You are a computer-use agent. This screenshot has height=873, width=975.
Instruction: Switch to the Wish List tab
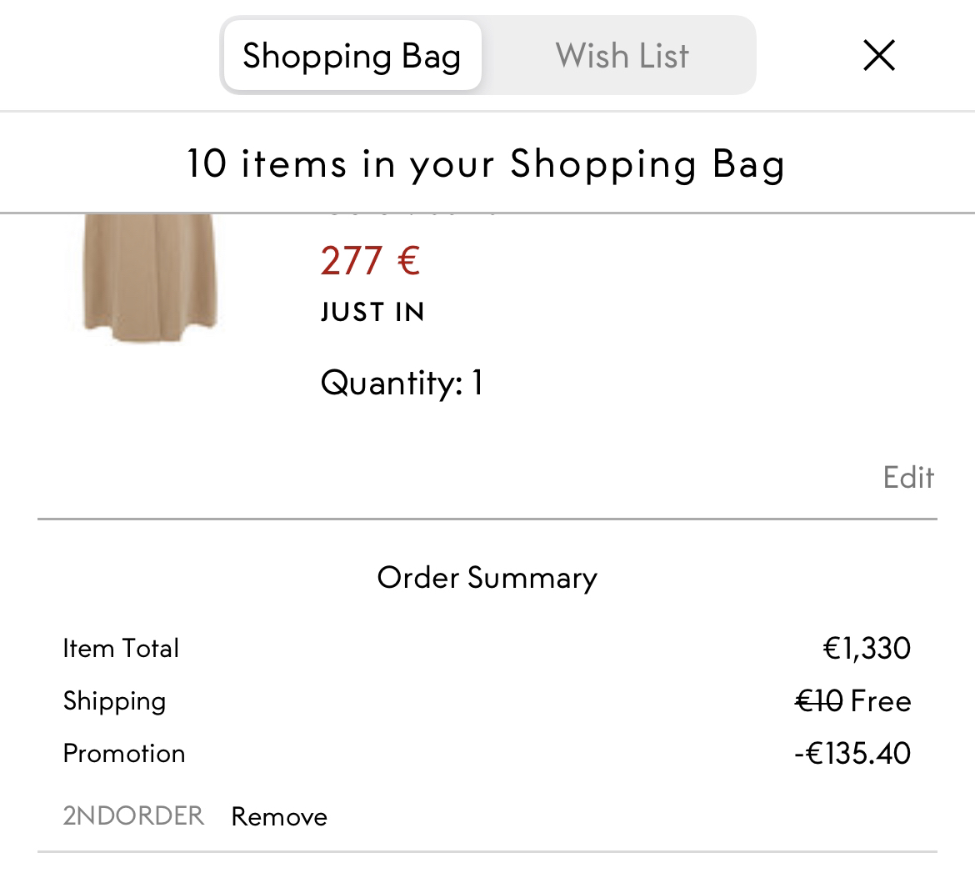(622, 56)
